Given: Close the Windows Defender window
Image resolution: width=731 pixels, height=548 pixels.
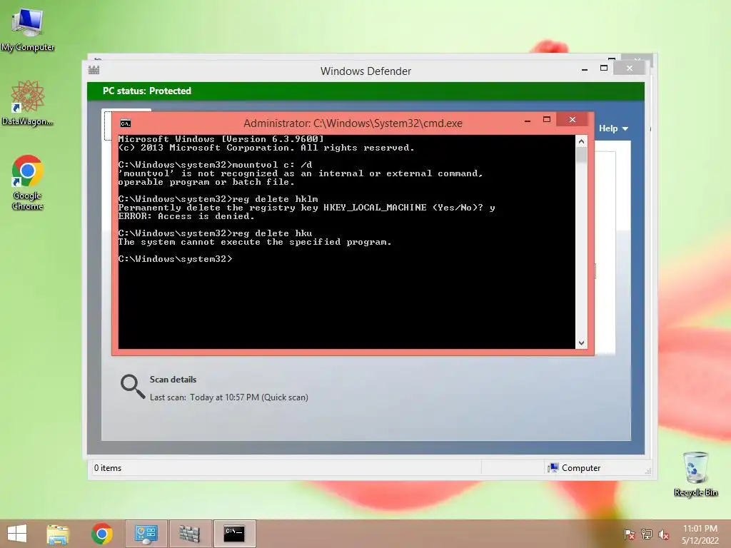Looking at the screenshot, I should [630, 68].
